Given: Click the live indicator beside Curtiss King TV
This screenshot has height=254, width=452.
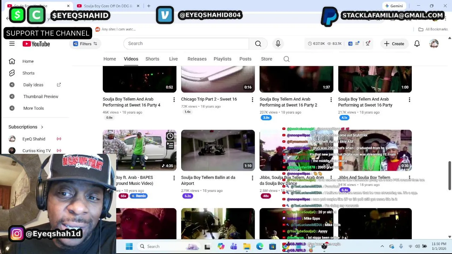Looking at the screenshot, I should tap(59, 151).
